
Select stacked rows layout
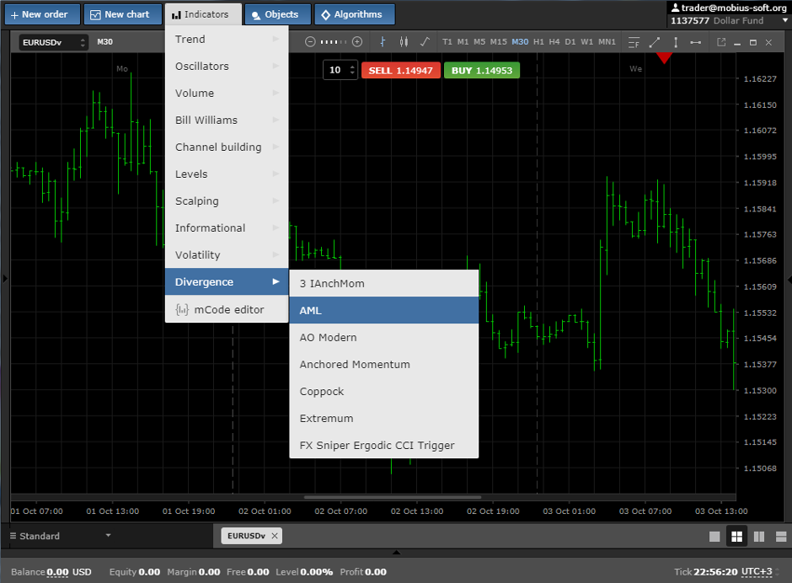781,537
